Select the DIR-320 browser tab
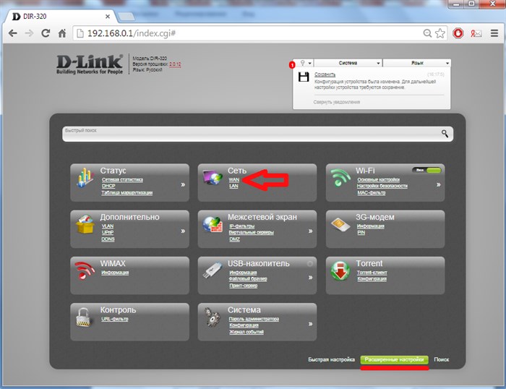 (x=61, y=17)
